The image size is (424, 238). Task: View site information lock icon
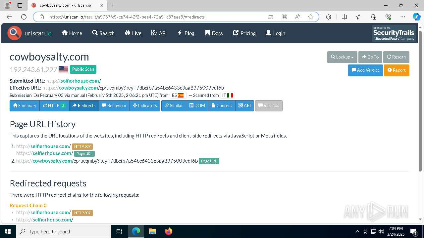pyautogui.click(x=42, y=17)
